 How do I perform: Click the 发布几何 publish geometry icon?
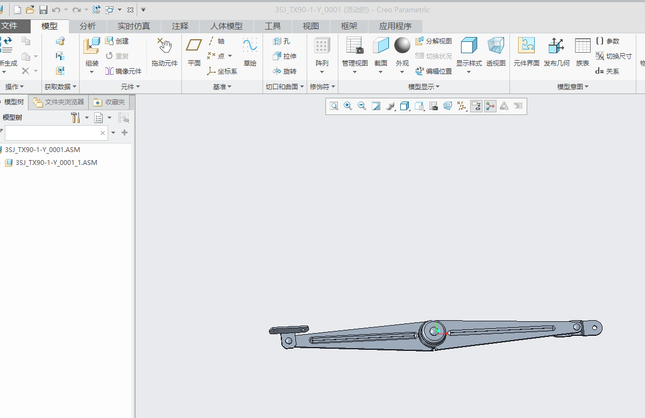point(557,52)
